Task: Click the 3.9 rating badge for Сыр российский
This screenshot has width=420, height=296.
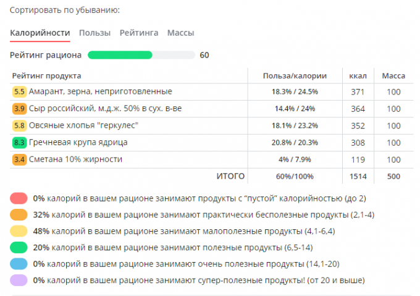Action: click(19, 109)
